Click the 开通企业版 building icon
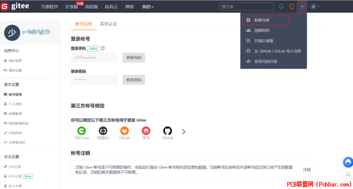Viewport: 353px width, 189px height. click(x=248, y=41)
